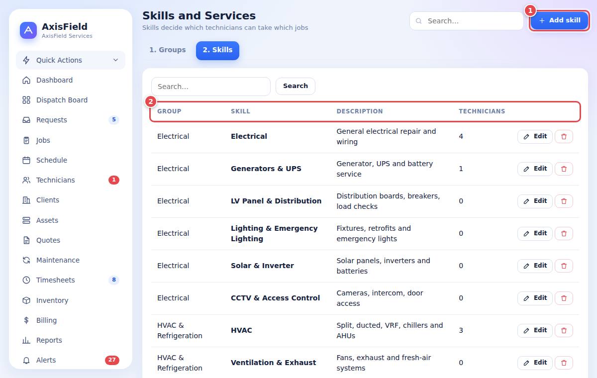Open Reports
The image size is (597, 378).
tap(71, 340)
